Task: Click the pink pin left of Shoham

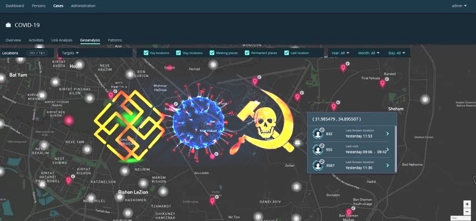Action: tap(334, 106)
